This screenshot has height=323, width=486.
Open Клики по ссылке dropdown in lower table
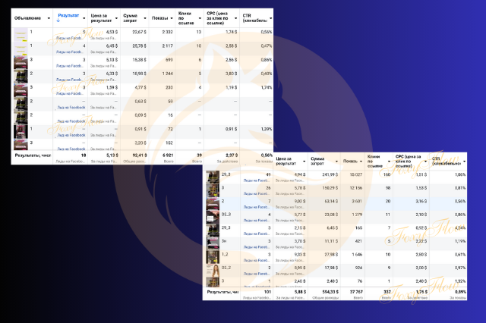(x=390, y=161)
